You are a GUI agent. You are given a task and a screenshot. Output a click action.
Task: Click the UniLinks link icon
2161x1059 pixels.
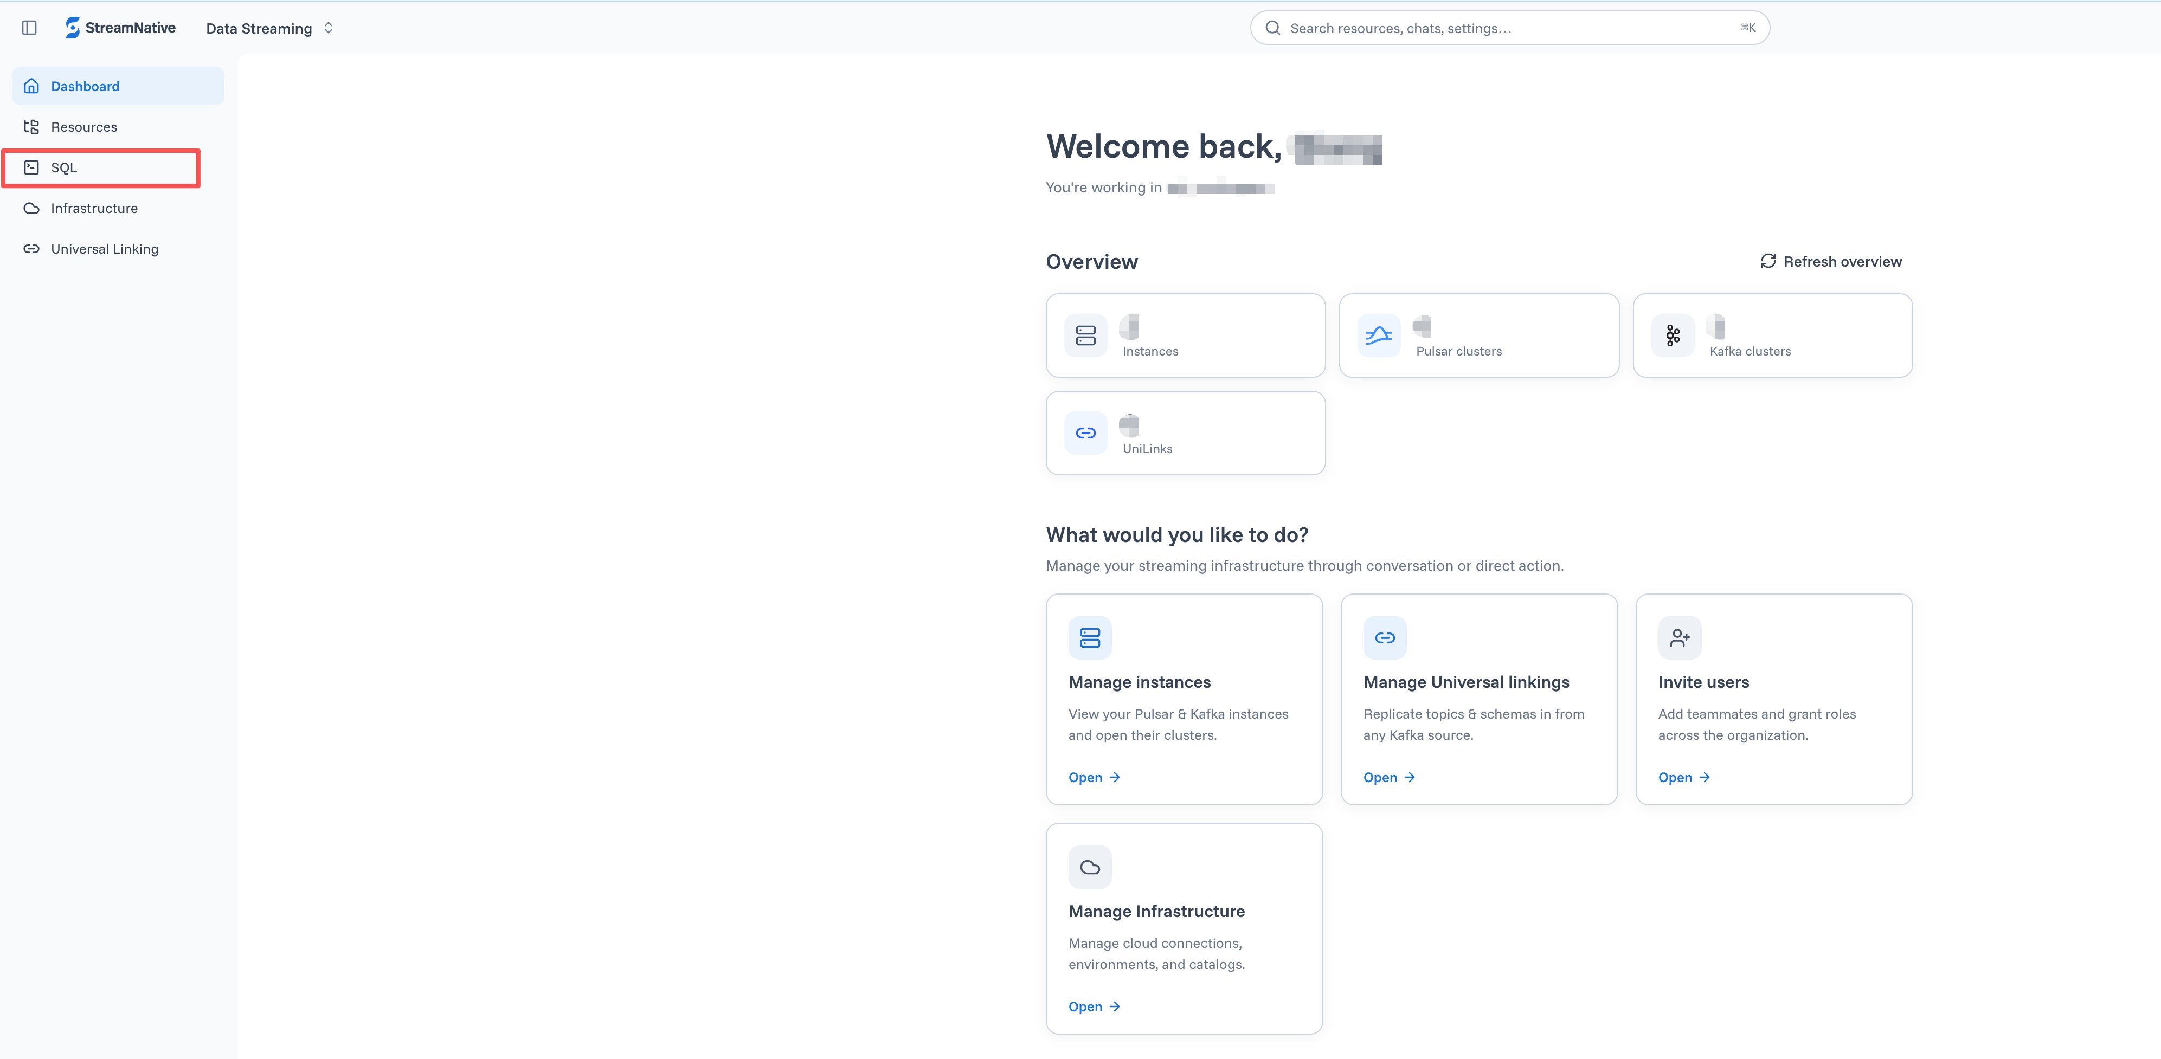1085,434
